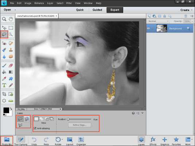This screenshot has width=195, height=146.
Task: Toggle the Tool Options panel
Action: point(21,141)
